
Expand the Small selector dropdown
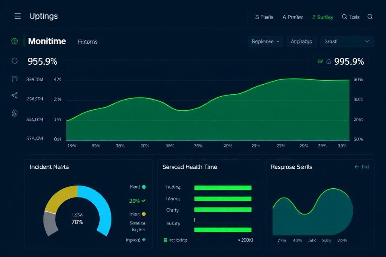(347, 41)
